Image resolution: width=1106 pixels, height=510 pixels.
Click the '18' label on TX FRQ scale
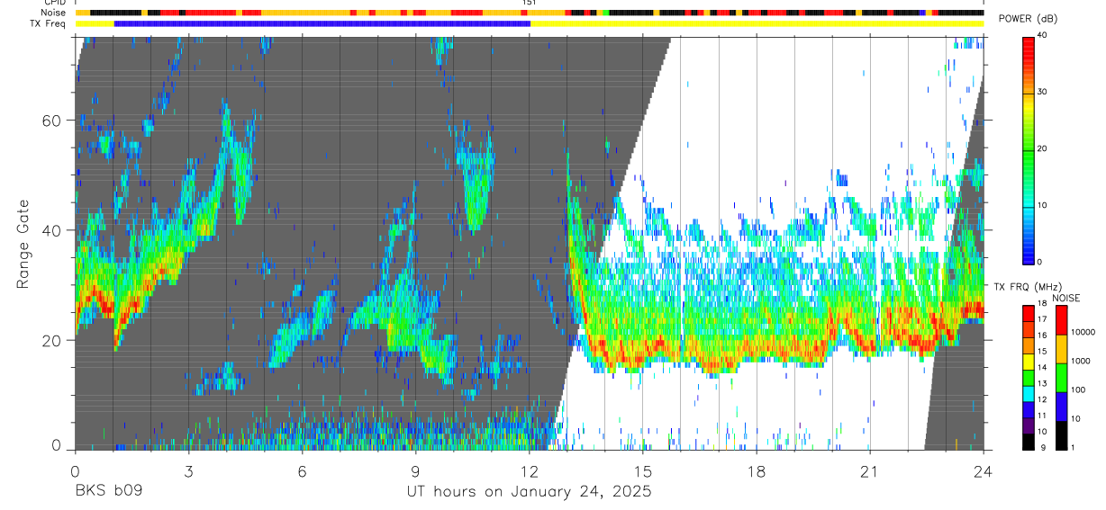coord(1042,304)
